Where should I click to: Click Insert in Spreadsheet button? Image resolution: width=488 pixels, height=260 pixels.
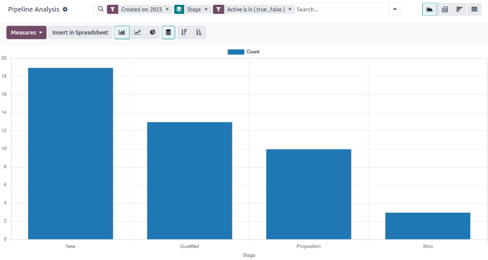[x=81, y=32]
